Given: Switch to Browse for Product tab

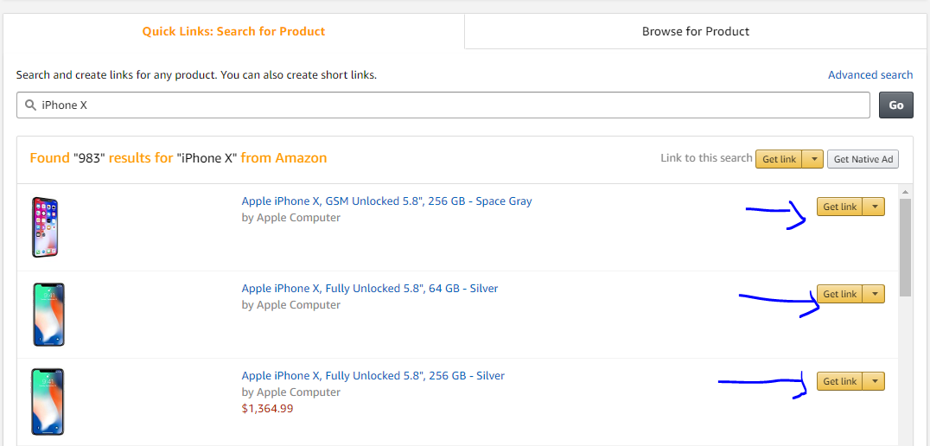Looking at the screenshot, I should [x=696, y=31].
